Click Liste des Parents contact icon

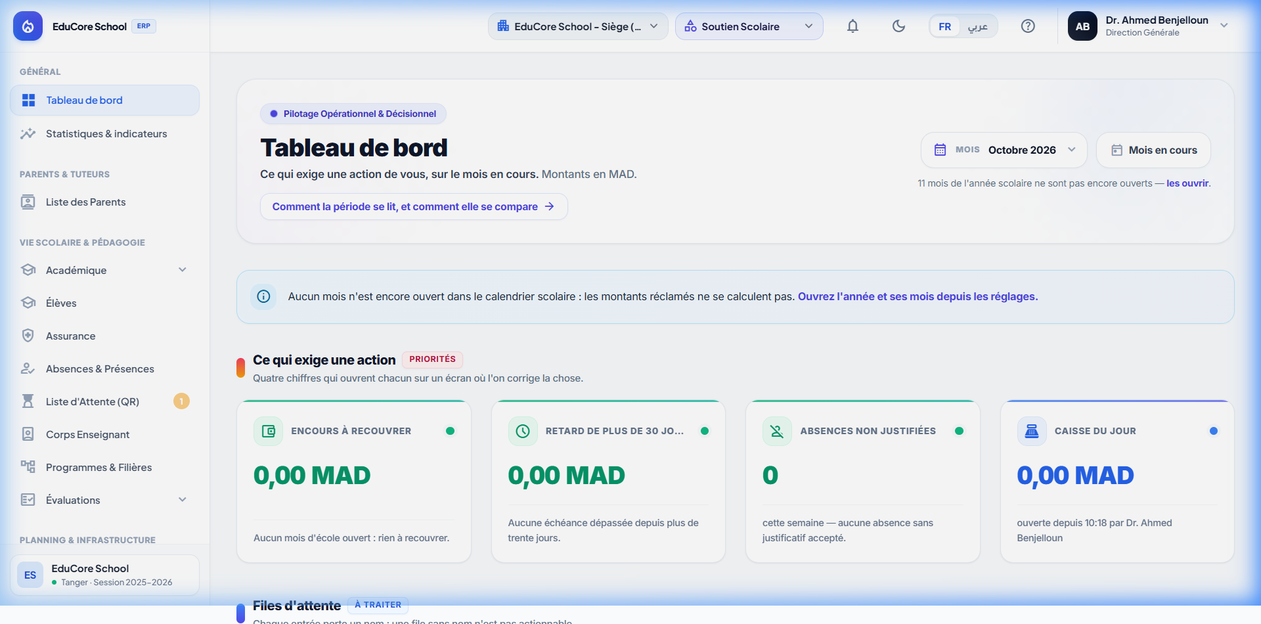click(x=28, y=202)
